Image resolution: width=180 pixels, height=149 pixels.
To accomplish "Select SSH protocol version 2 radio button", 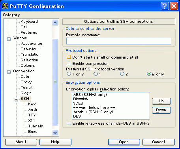I will click(122, 74).
